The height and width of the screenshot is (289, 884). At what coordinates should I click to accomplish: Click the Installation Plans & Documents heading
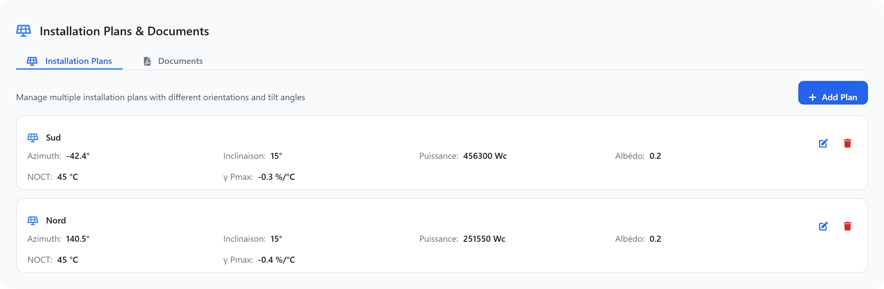pyautogui.click(x=124, y=31)
